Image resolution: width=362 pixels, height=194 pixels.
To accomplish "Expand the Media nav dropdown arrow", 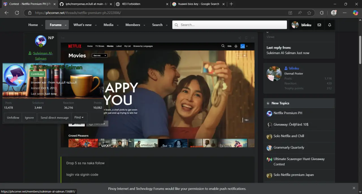I will (x=118, y=25).
